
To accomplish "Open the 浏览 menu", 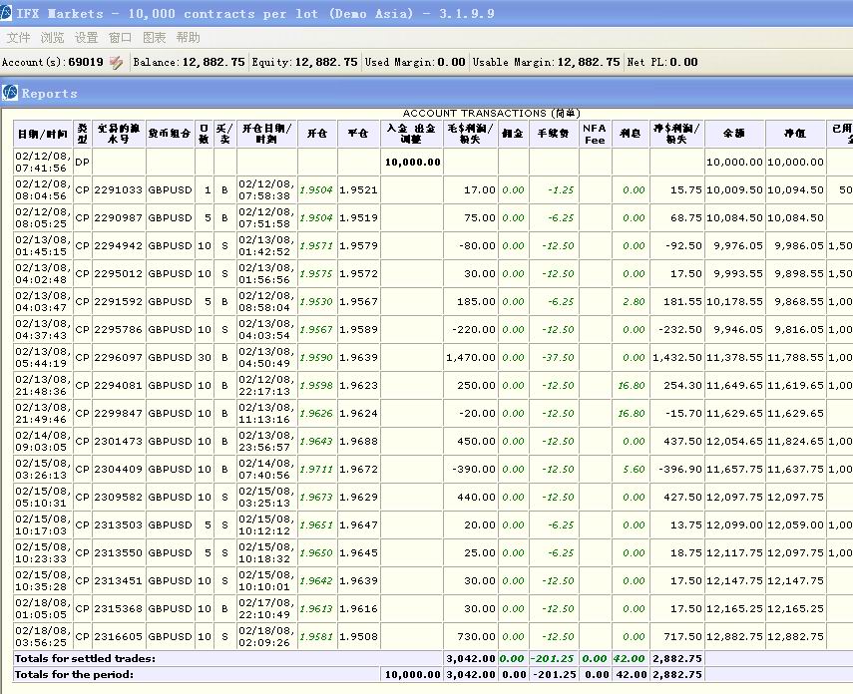I will pyautogui.click(x=52, y=38).
